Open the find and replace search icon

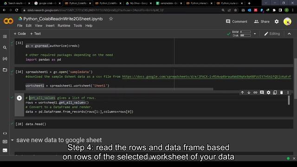[5, 47]
